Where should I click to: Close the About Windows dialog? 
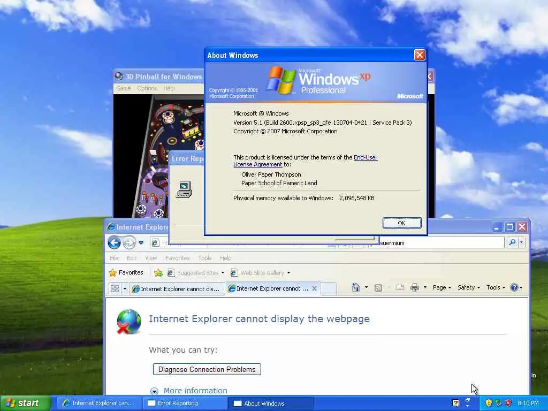(x=420, y=55)
